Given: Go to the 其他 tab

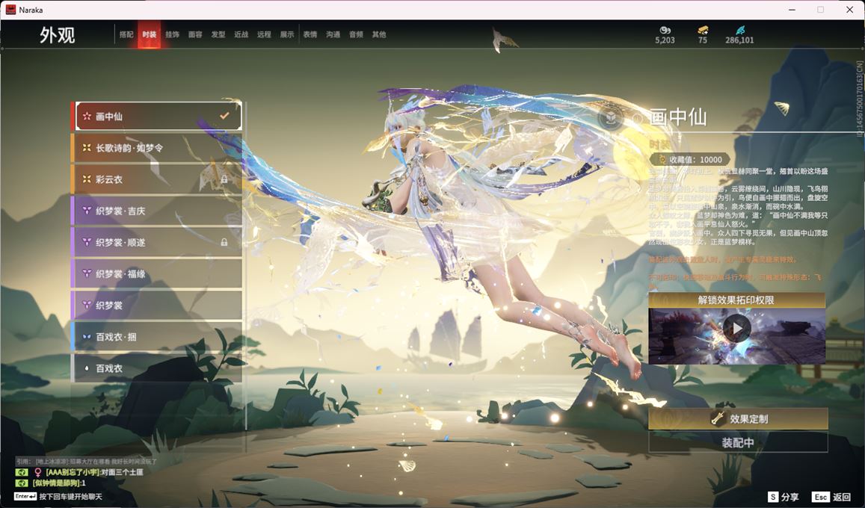Looking at the screenshot, I should [x=379, y=34].
